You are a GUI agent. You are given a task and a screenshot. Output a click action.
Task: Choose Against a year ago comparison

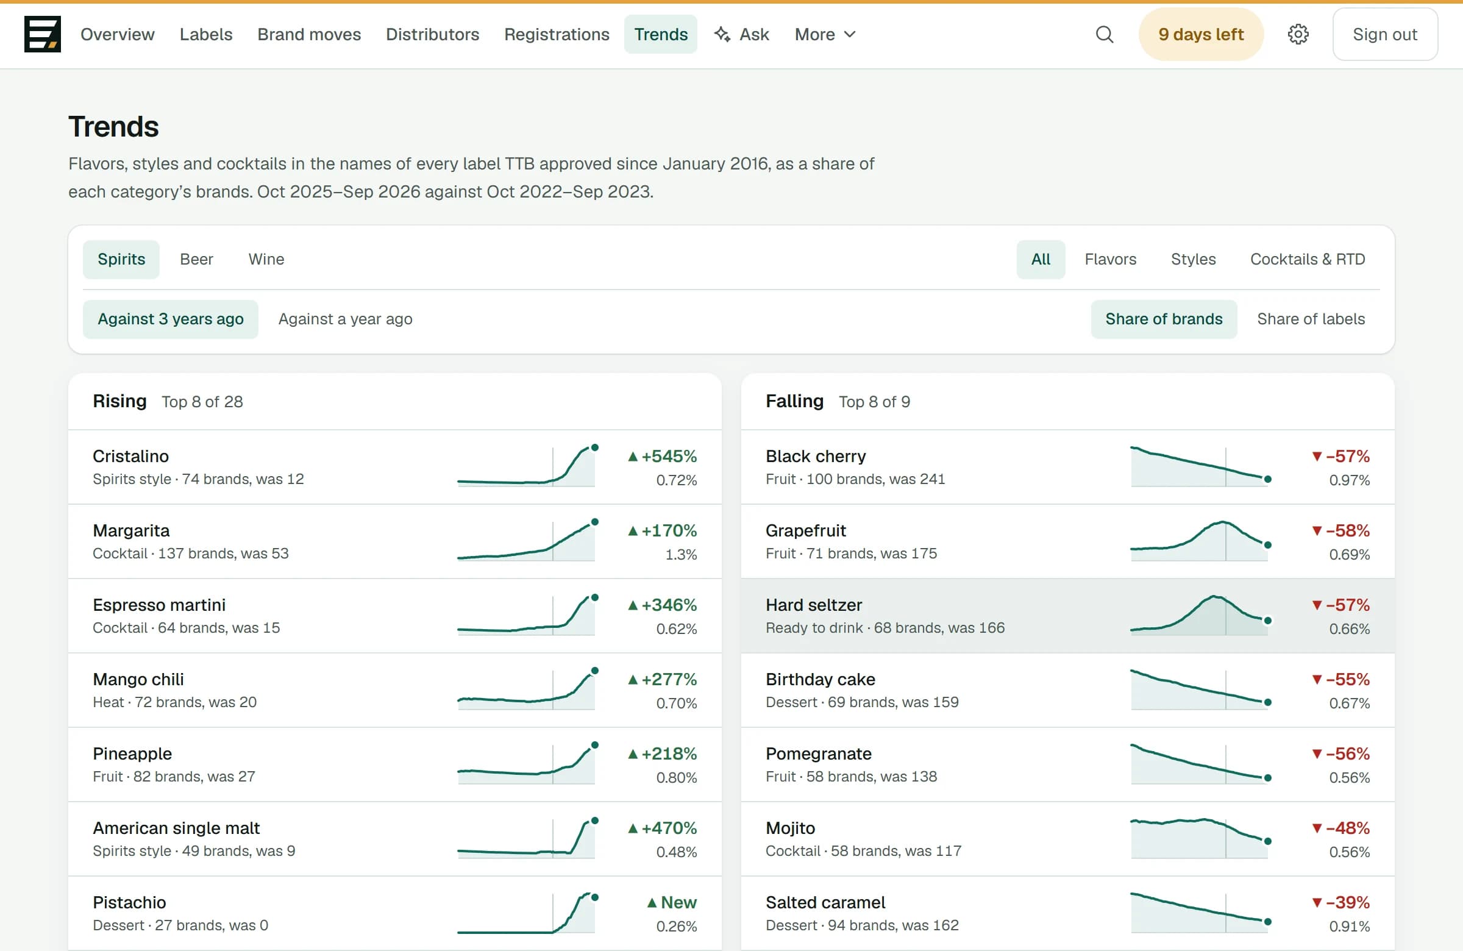(x=345, y=319)
